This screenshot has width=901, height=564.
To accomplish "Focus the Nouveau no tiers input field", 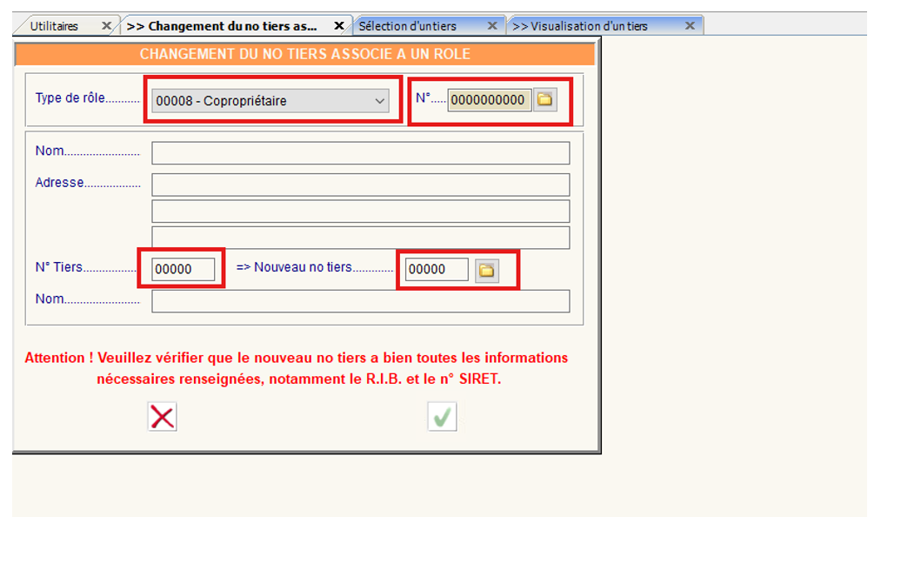I will point(437,270).
